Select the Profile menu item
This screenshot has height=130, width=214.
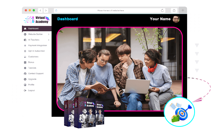point(31,85)
